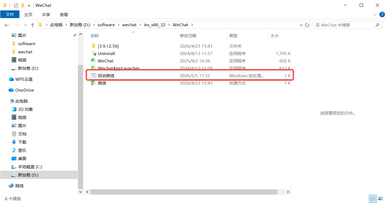Open OneDrive in the navigation pane
Image resolution: width=386 pixels, height=203 pixels.
pos(25,90)
